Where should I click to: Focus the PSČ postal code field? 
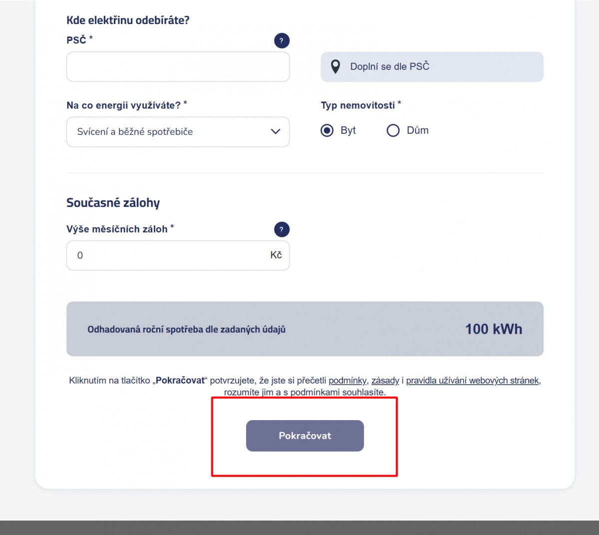point(178,66)
